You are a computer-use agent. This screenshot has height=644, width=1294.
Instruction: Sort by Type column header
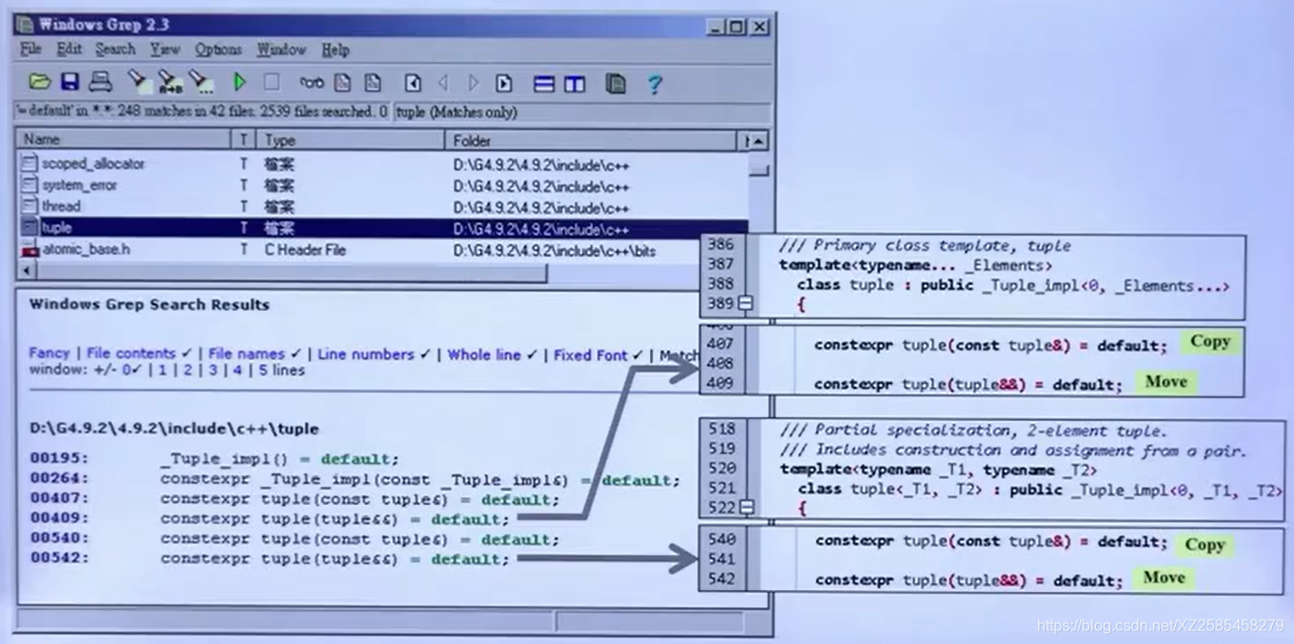[350, 140]
